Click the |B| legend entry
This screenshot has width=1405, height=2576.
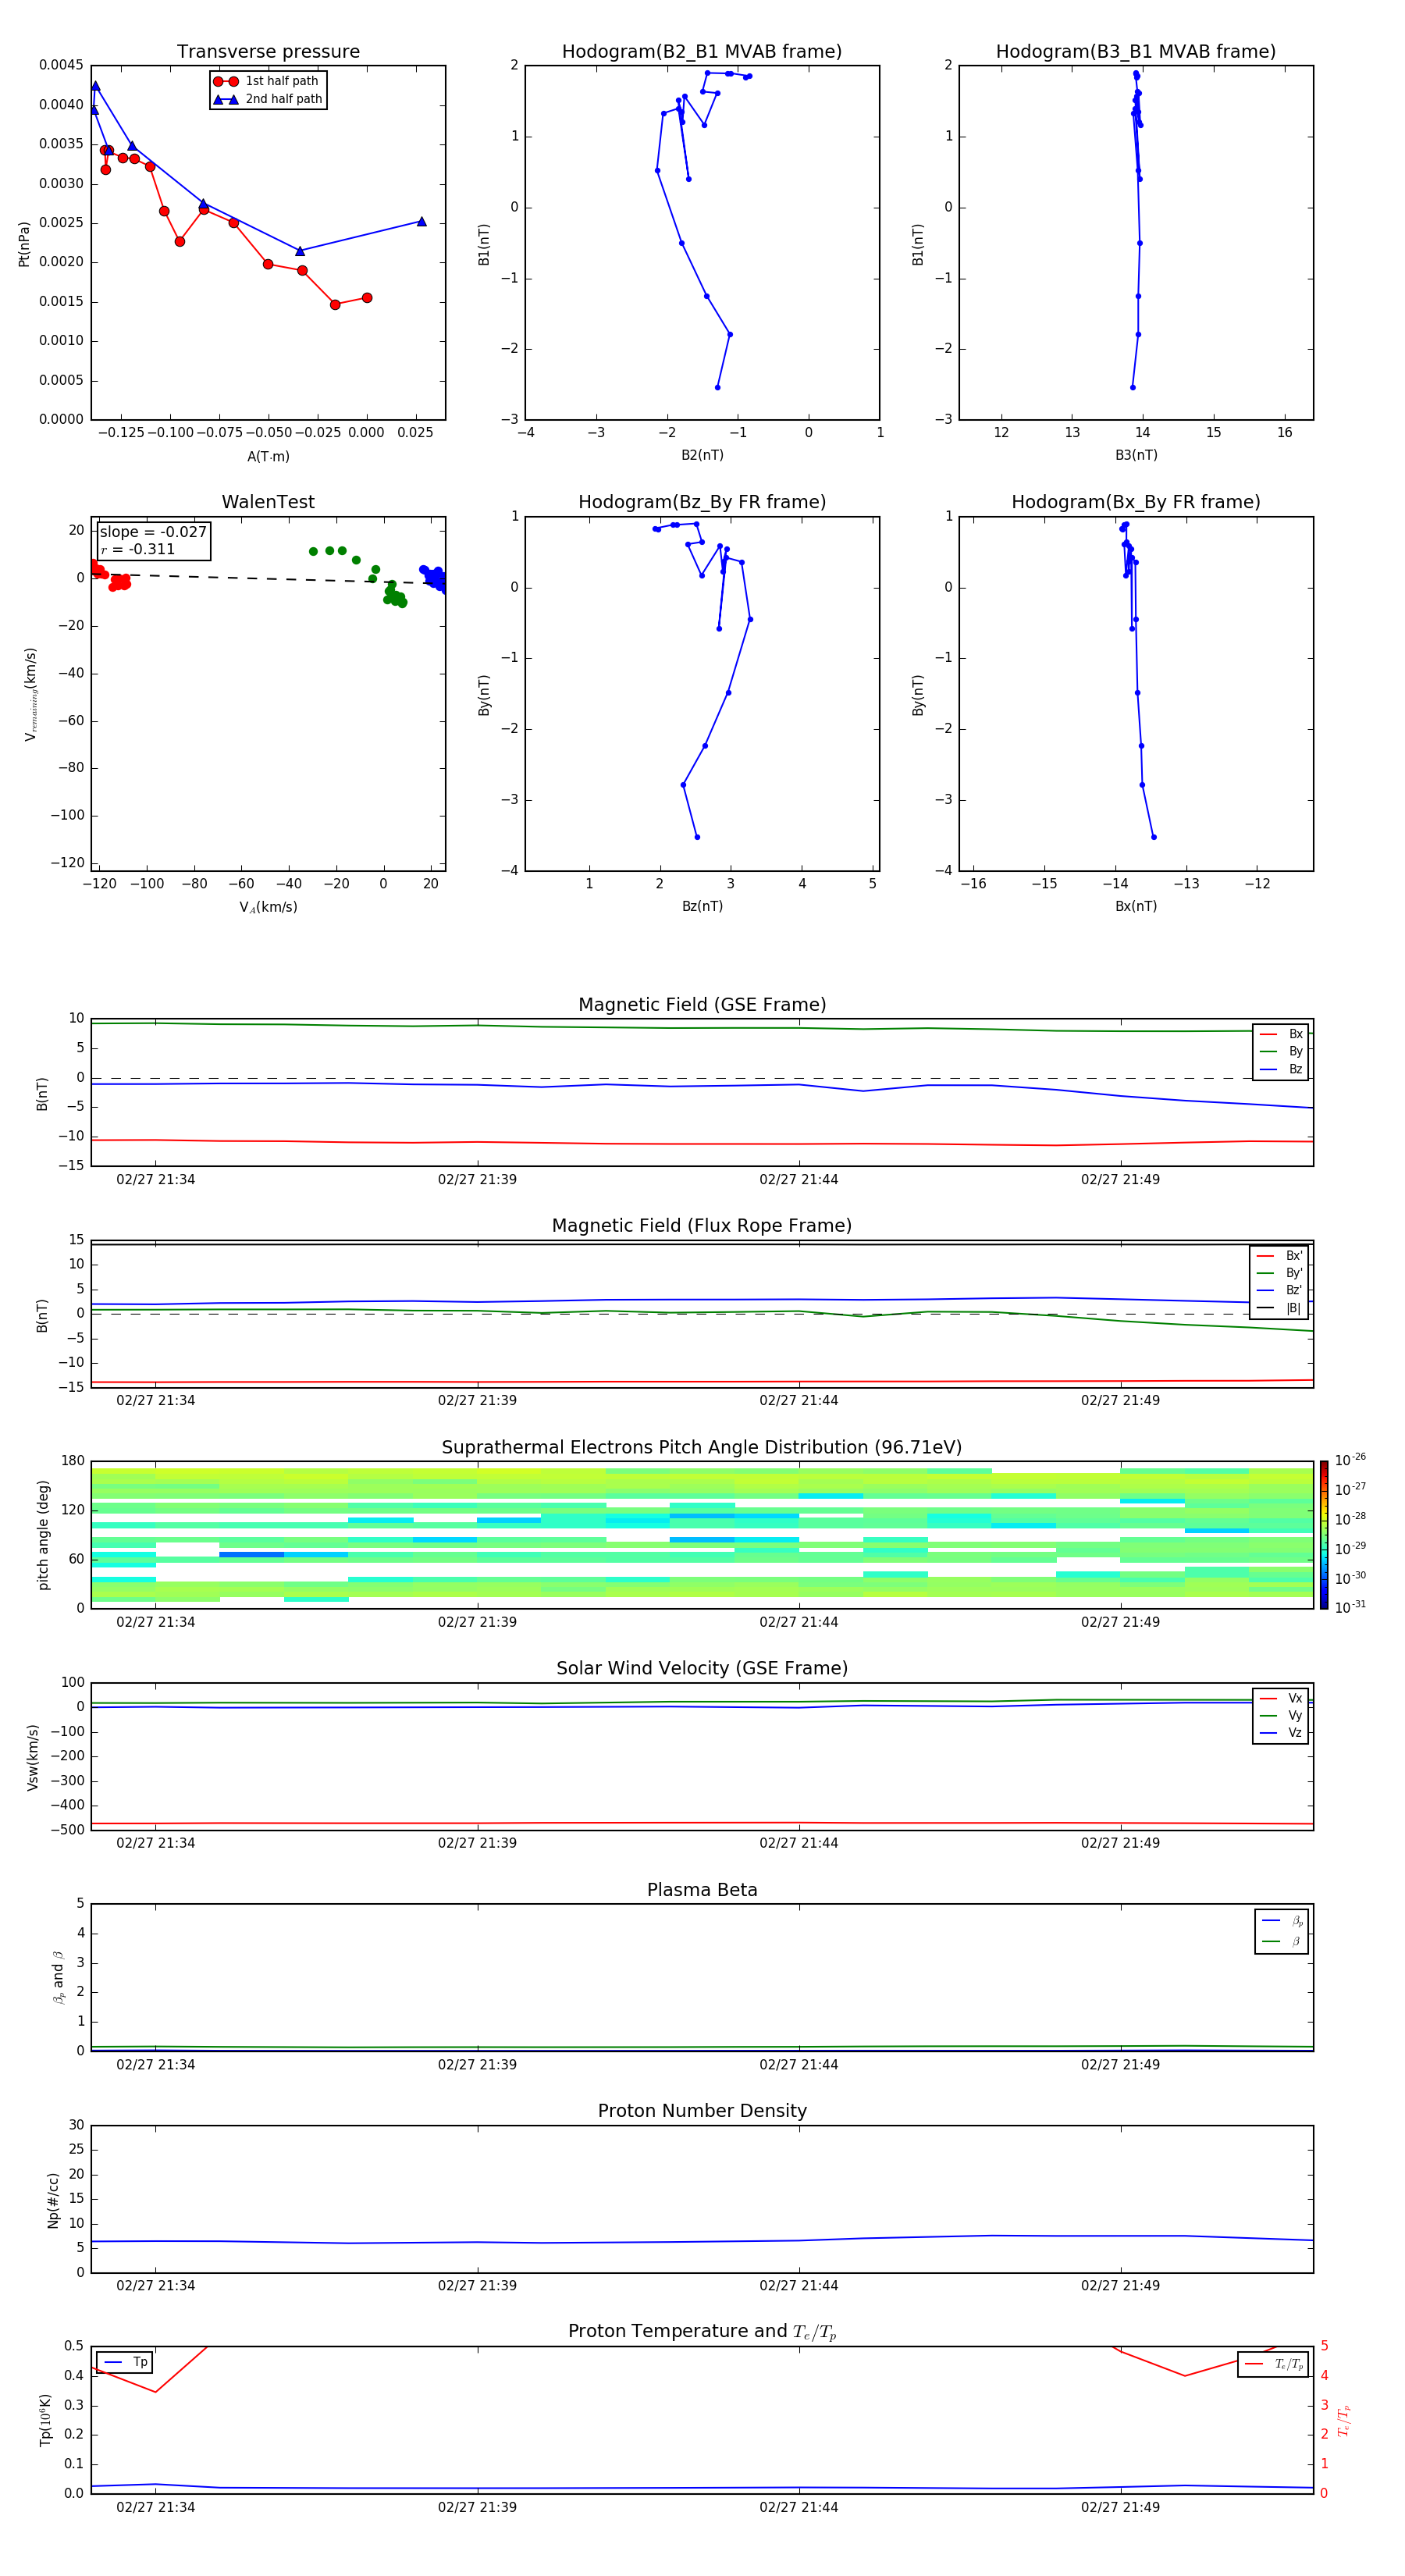click(1279, 1308)
